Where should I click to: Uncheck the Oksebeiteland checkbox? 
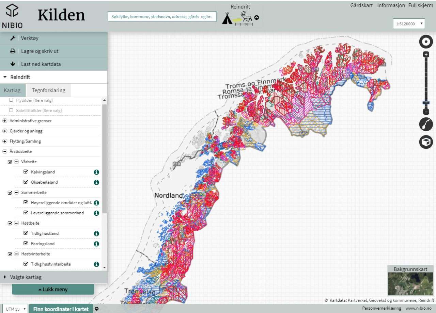click(x=26, y=182)
